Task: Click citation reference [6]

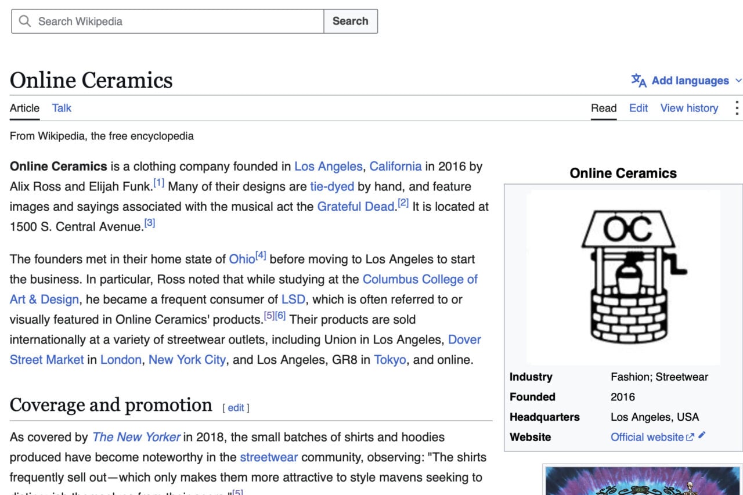Action: coord(280,316)
